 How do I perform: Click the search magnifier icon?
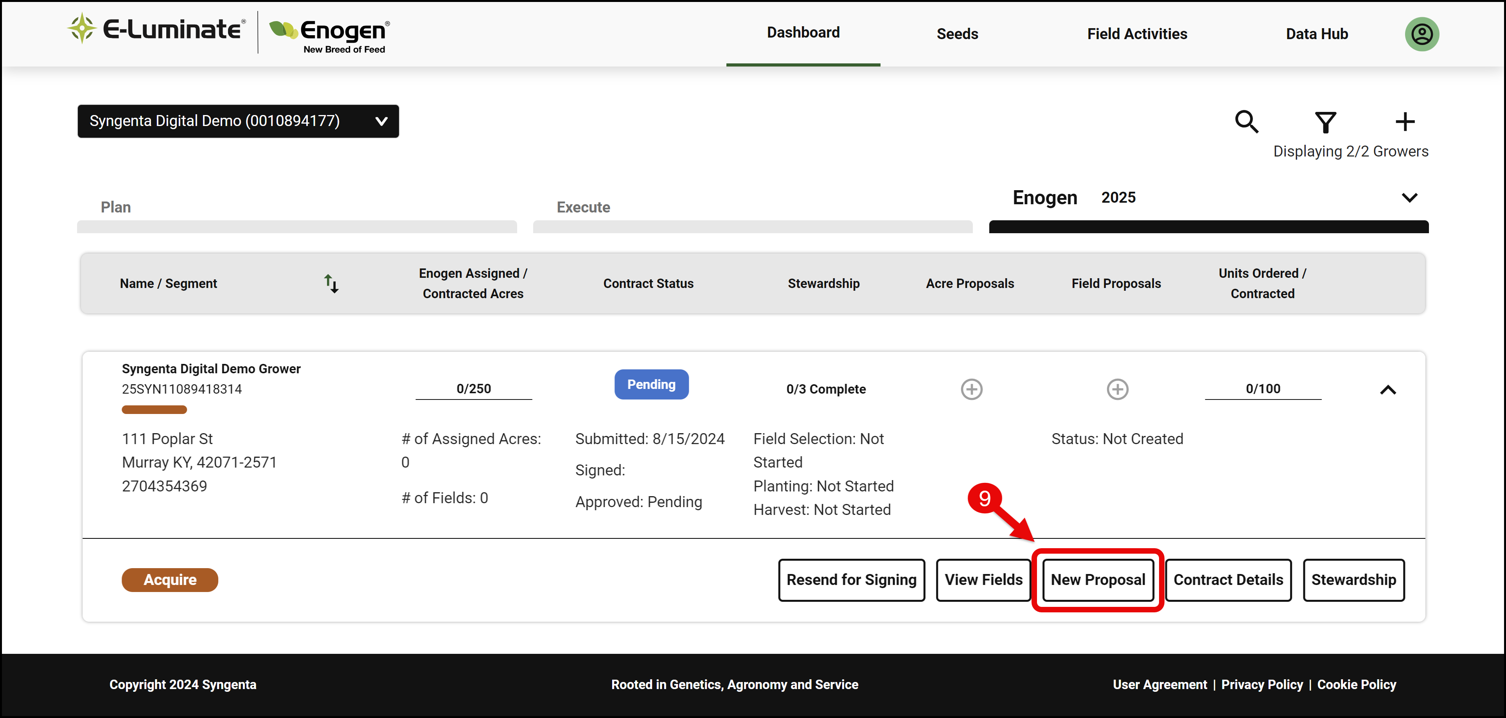(1246, 122)
